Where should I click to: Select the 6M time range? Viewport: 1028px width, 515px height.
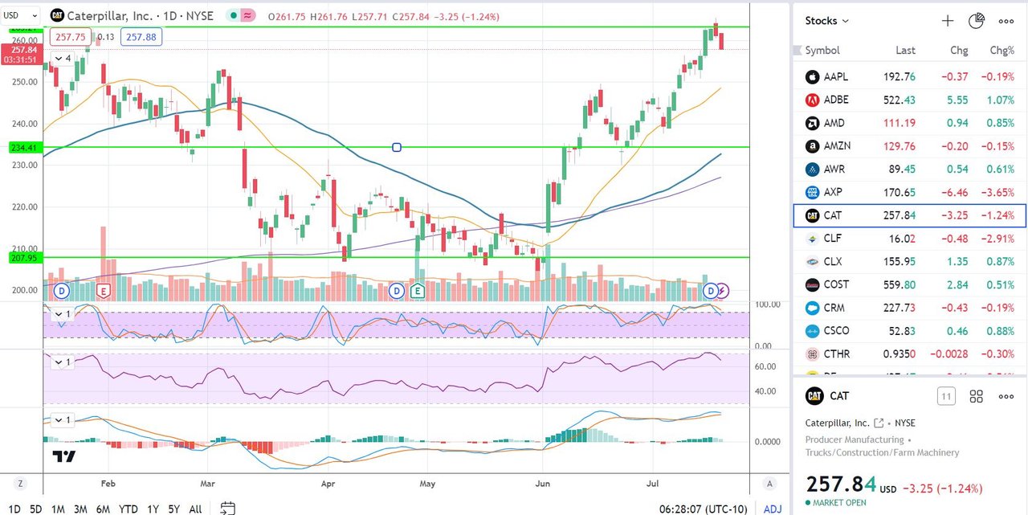tap(103, 509)
